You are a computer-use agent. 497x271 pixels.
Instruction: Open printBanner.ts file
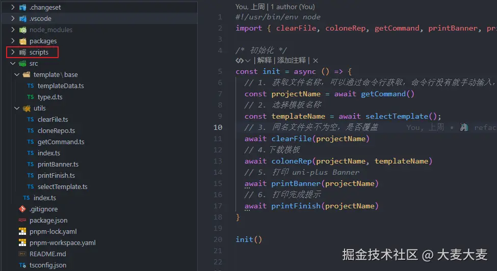pos(58,164)
